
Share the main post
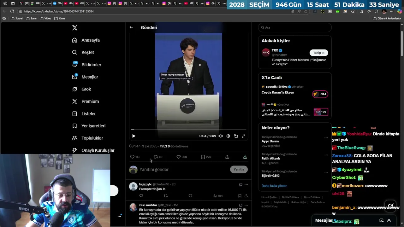click(227, 157)
